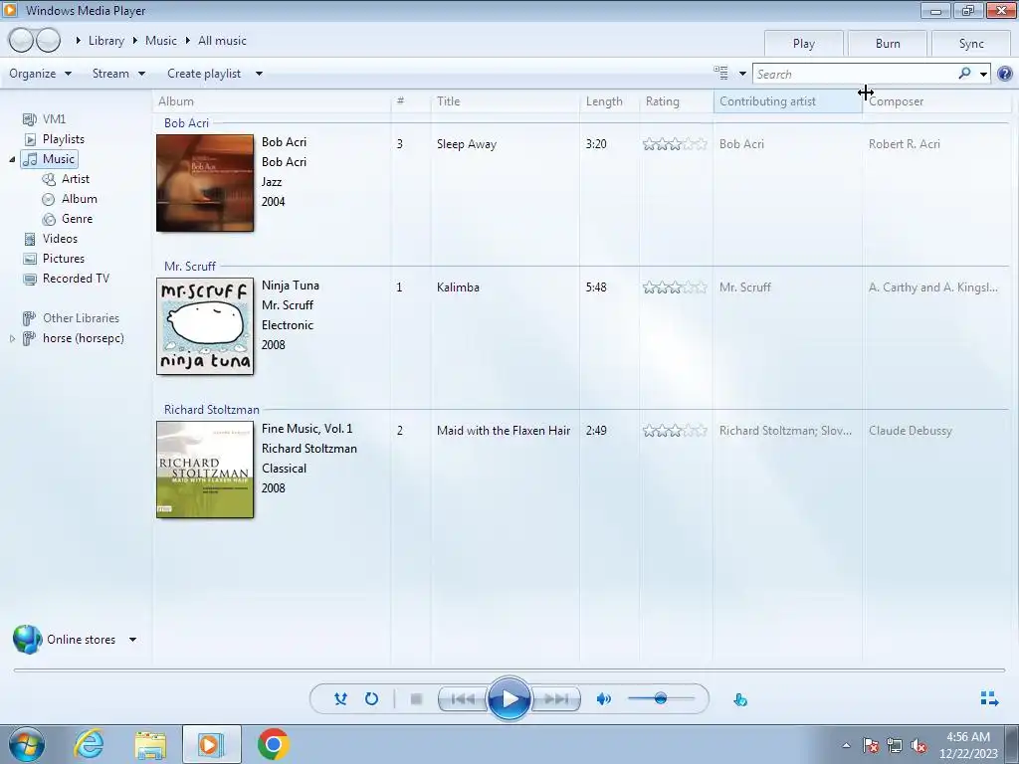The height and width of the screenshot is (764, 1019).
Task: Open the Videos library
Action: (x=60, y=239)
